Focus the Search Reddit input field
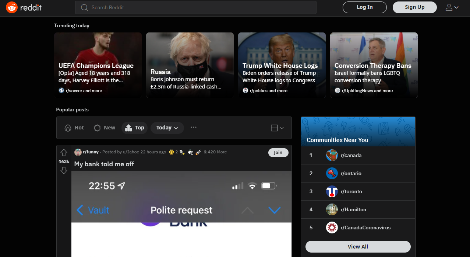 click(196, 7)
